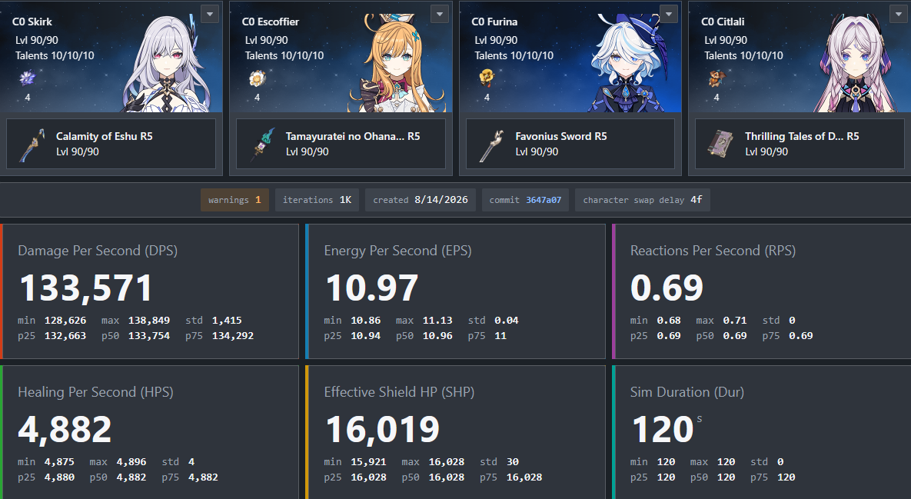Click Skirk's character portrait
The width and height of the screenshot is (911, 499).
pyautogui.click(x=165, y=63)
